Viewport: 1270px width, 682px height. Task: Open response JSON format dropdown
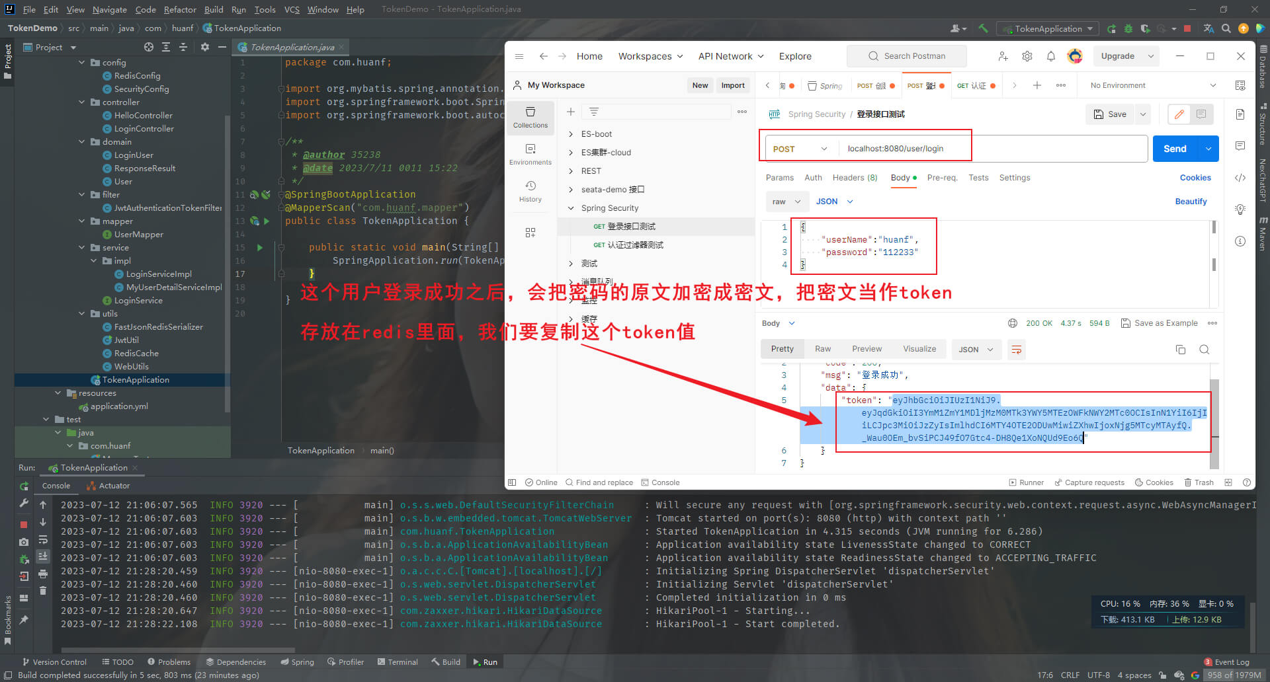point(976,350)
